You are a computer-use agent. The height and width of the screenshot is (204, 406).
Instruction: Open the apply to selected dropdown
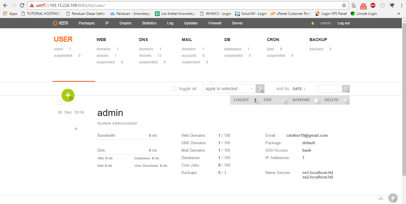(228, 88)
